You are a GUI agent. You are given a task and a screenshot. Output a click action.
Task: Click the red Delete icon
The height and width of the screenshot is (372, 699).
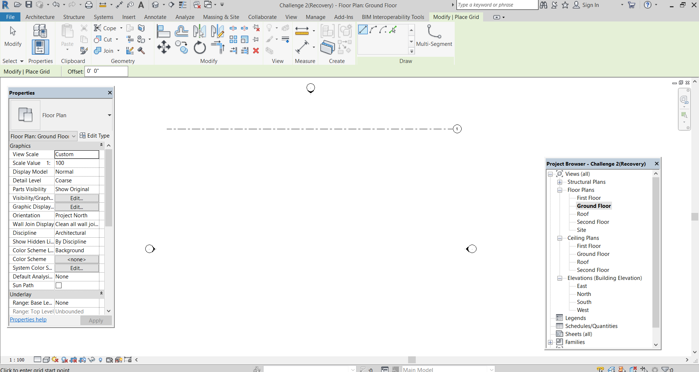256,51
